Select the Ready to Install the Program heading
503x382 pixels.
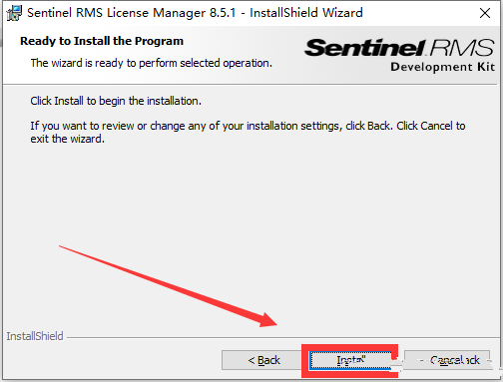pyautogui.click(x=102, y=41)
